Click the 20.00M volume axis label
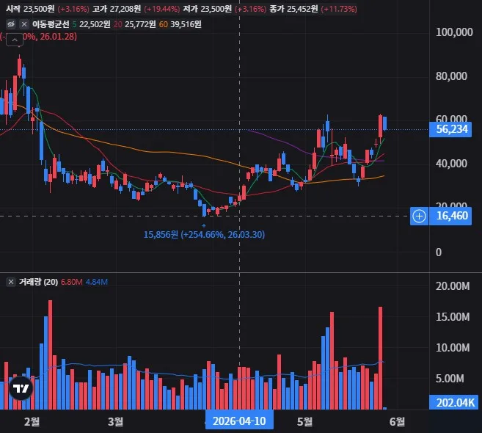Viewport: 482px width, 433px height. pos(453,286)
